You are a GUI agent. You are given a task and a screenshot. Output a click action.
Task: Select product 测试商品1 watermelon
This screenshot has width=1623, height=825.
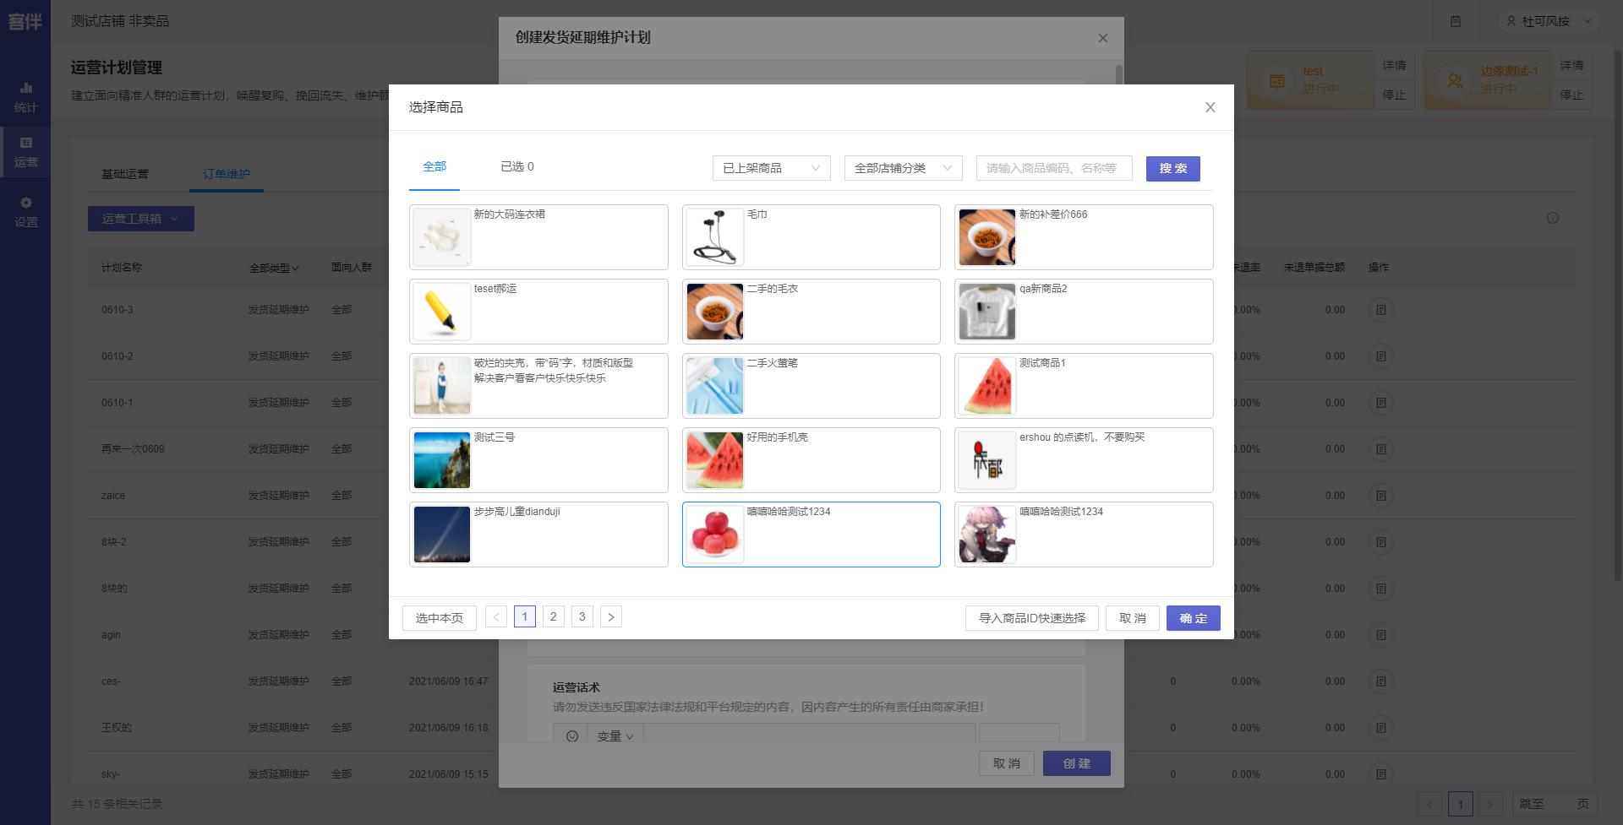(1084, 386)
